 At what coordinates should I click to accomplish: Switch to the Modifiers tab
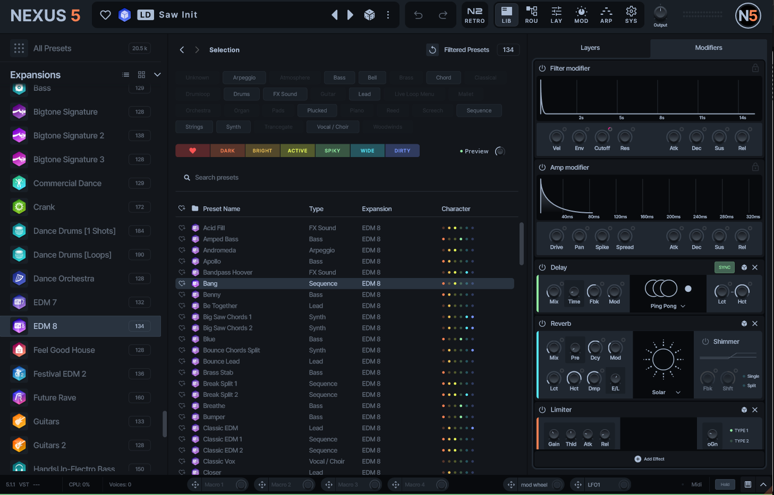(709, 48)
